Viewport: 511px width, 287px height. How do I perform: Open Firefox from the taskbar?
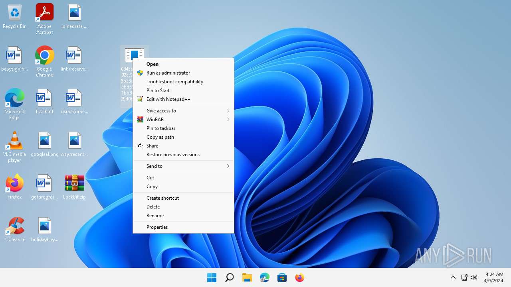pos(299,277)
